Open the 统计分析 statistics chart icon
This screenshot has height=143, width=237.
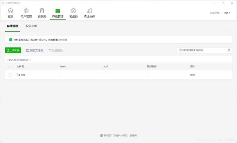[x=89, y=11]
